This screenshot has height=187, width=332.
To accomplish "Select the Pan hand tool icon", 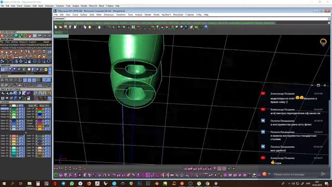I will [99, 27].
